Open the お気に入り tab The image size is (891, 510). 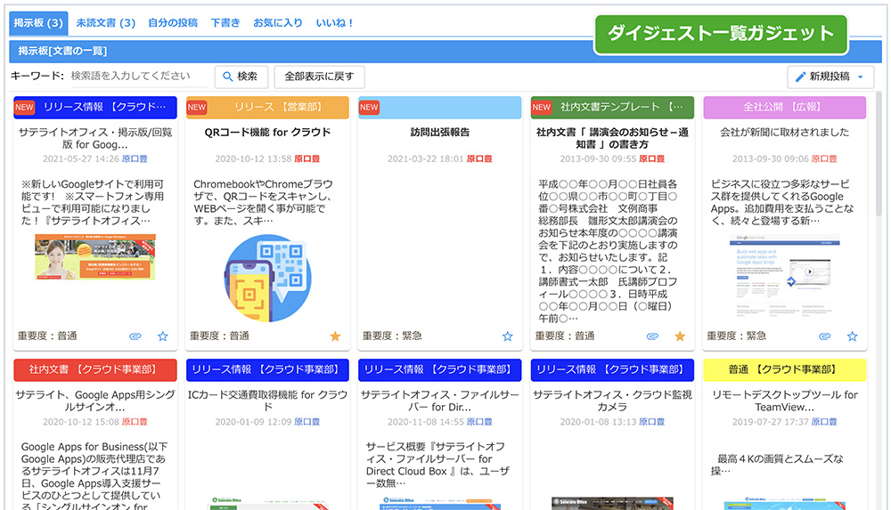(x=278, y=23)
